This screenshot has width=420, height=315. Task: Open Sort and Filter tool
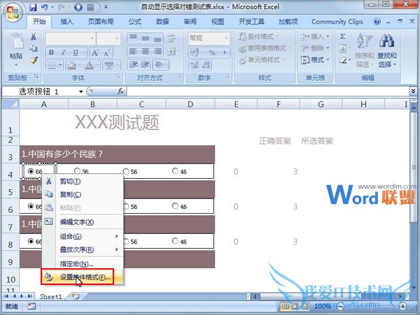[364, 50]
